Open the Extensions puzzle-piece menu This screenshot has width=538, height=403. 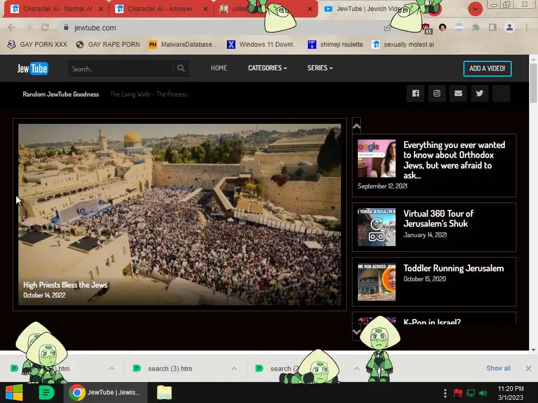click(x=475, y=27)
